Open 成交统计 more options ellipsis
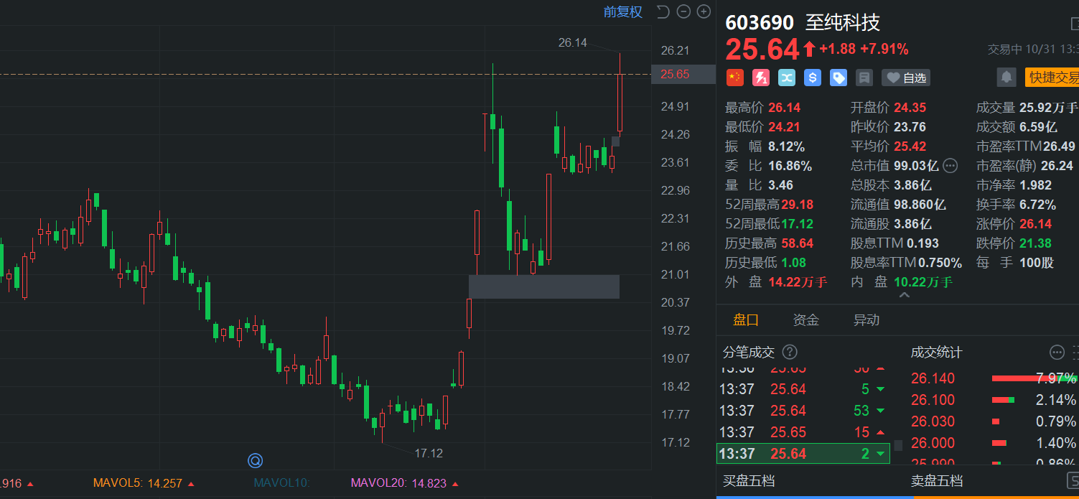Screen dimensions: 1079x499 [x=1057, y=352]
